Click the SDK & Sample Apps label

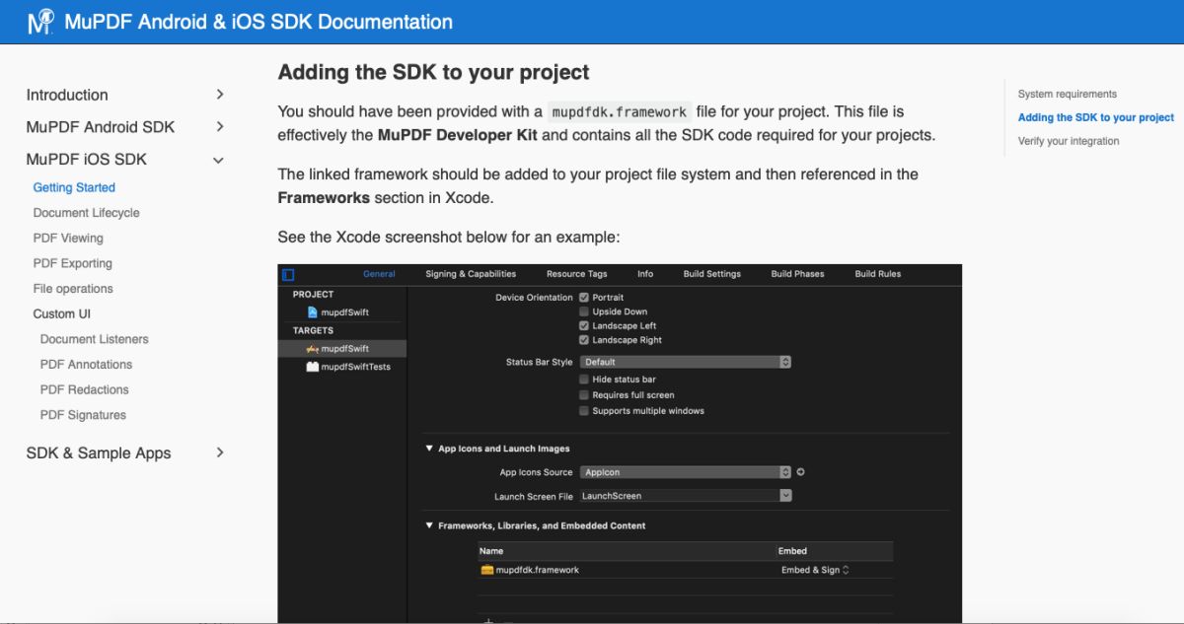[x=99, y=453]
